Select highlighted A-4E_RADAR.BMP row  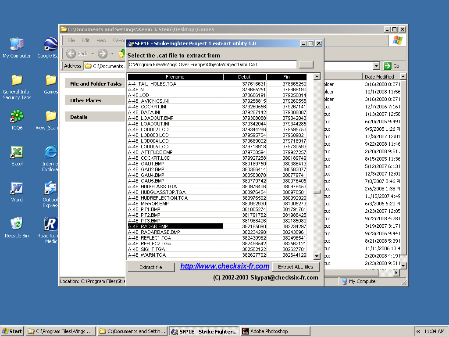coord(217,226)
